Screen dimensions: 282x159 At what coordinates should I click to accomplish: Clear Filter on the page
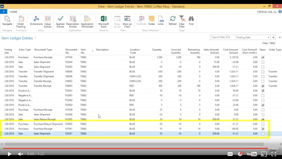(182, 22)
